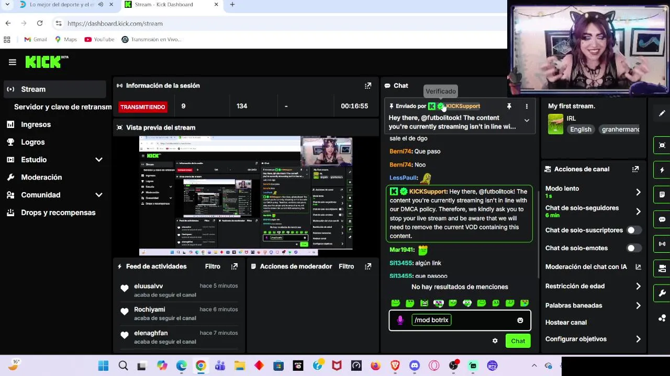Click the pencil edit stream info icon
670x376 pixels.
coord(662,113)
